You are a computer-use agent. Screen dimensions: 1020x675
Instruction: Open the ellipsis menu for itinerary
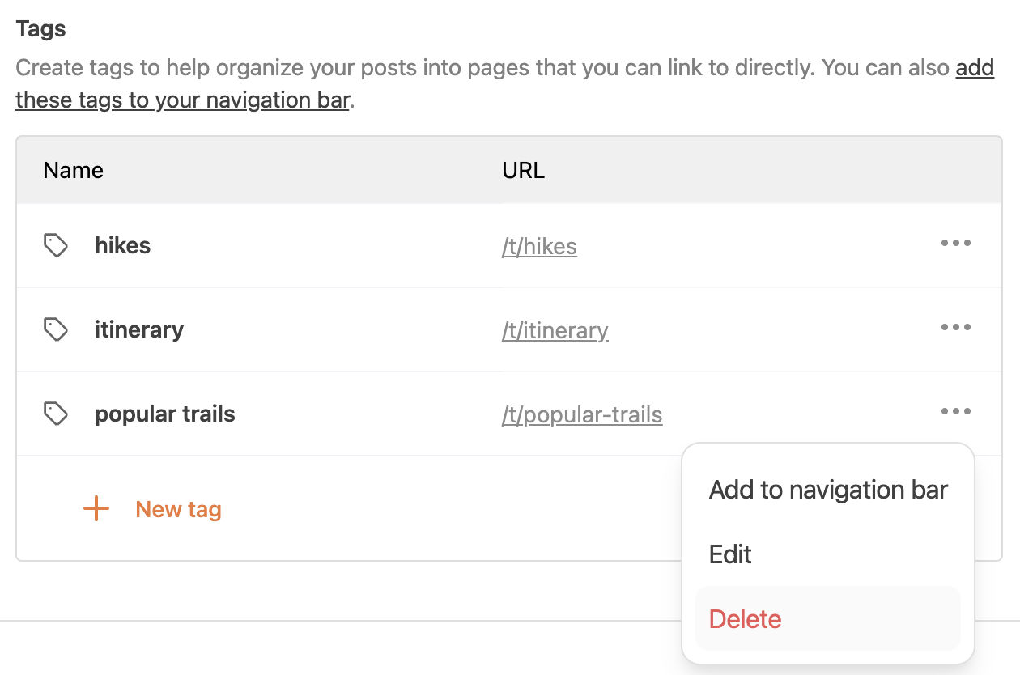[x=956, y=327]
